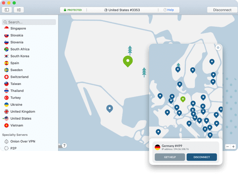Zoom out the map with the minus button

pyautogui.click(x=228, y=147)
